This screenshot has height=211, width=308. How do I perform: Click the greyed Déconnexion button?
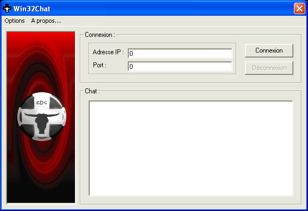point(269,68)
